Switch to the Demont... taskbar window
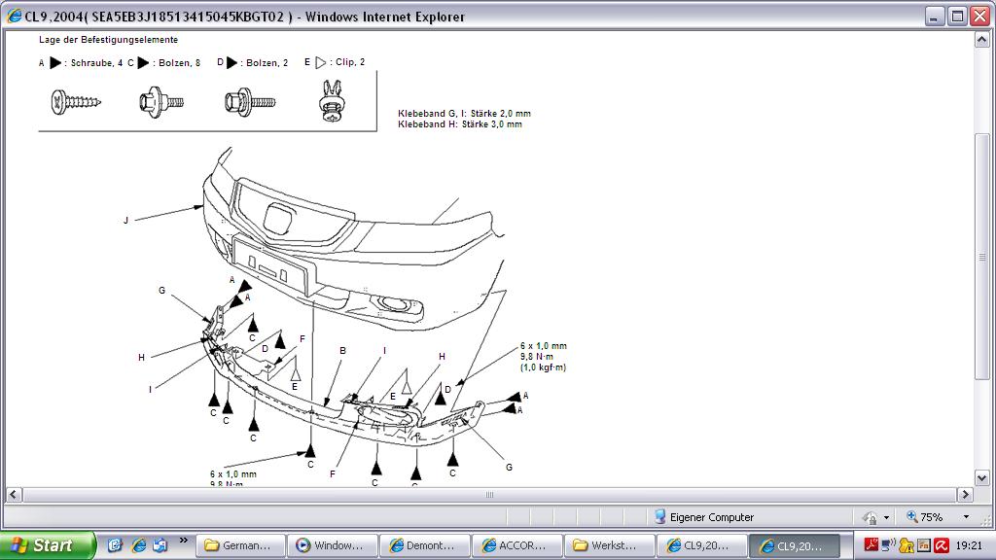 point(424,545)
